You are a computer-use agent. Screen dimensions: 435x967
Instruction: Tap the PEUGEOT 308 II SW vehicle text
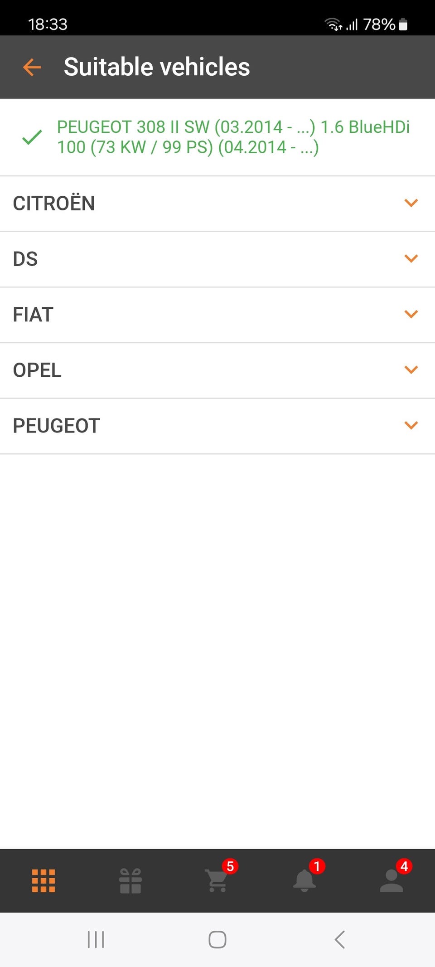(x=233, y=137)
